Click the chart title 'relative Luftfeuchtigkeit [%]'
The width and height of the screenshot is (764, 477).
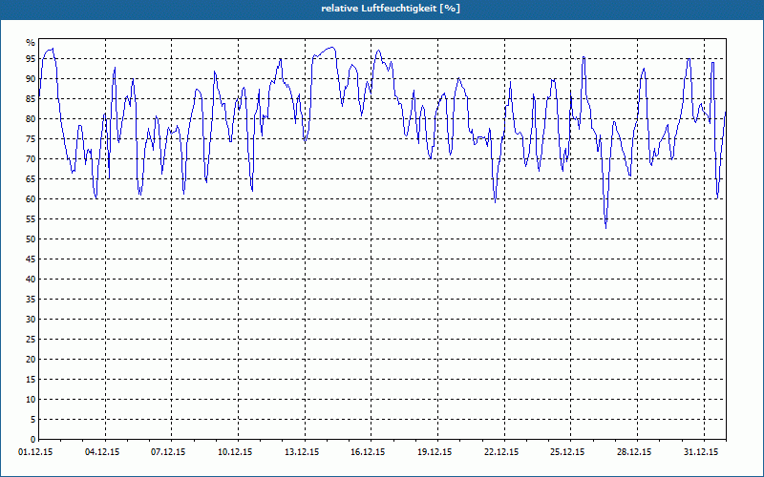pos(391,9)
